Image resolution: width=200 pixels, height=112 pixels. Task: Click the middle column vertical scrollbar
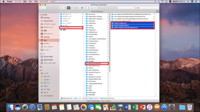(110, 43)
